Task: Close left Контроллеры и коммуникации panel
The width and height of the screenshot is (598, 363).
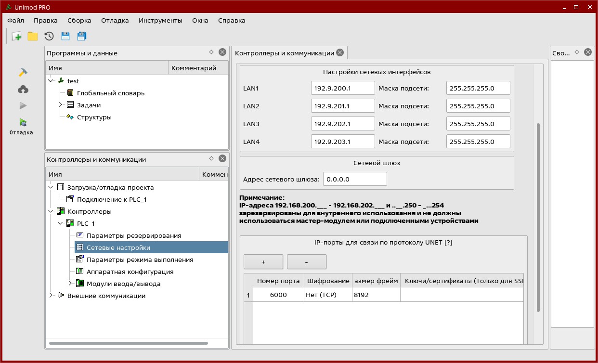Action: pyautogui.click(x=222, y=158)
